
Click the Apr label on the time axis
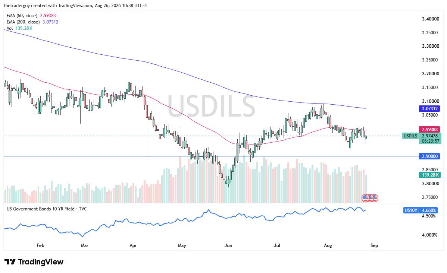tap(133, 245)
